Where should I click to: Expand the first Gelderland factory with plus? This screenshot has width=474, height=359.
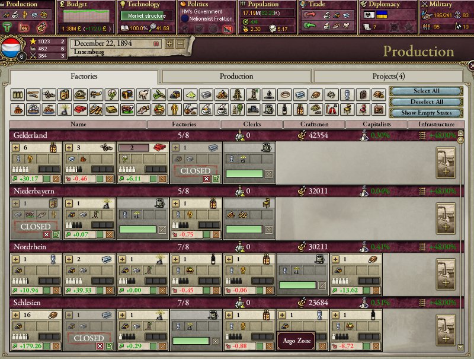[16, 148]
